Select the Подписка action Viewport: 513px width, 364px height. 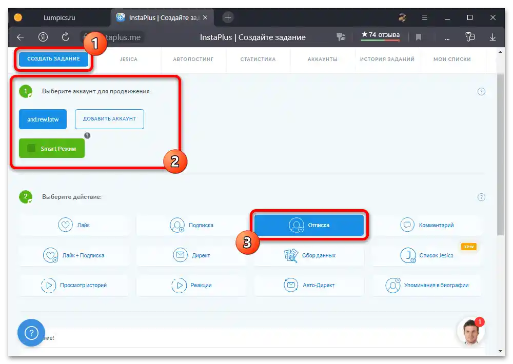click(191, 225)
